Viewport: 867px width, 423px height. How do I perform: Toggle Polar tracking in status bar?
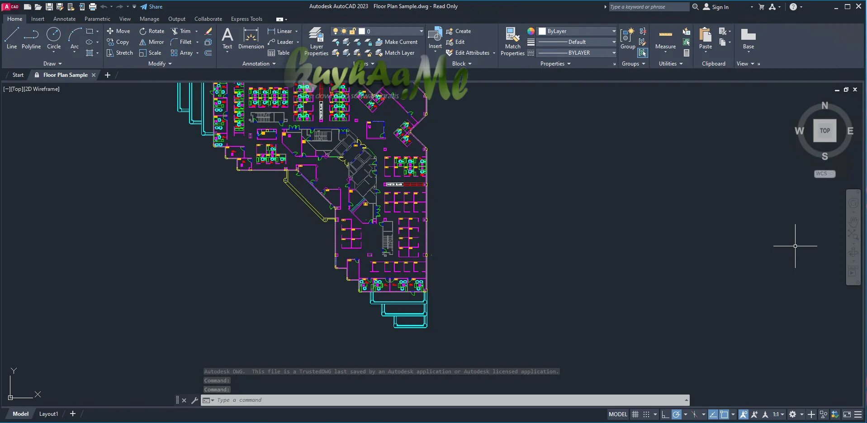click(677, 414)
